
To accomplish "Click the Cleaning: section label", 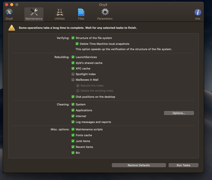I will 63,104.
